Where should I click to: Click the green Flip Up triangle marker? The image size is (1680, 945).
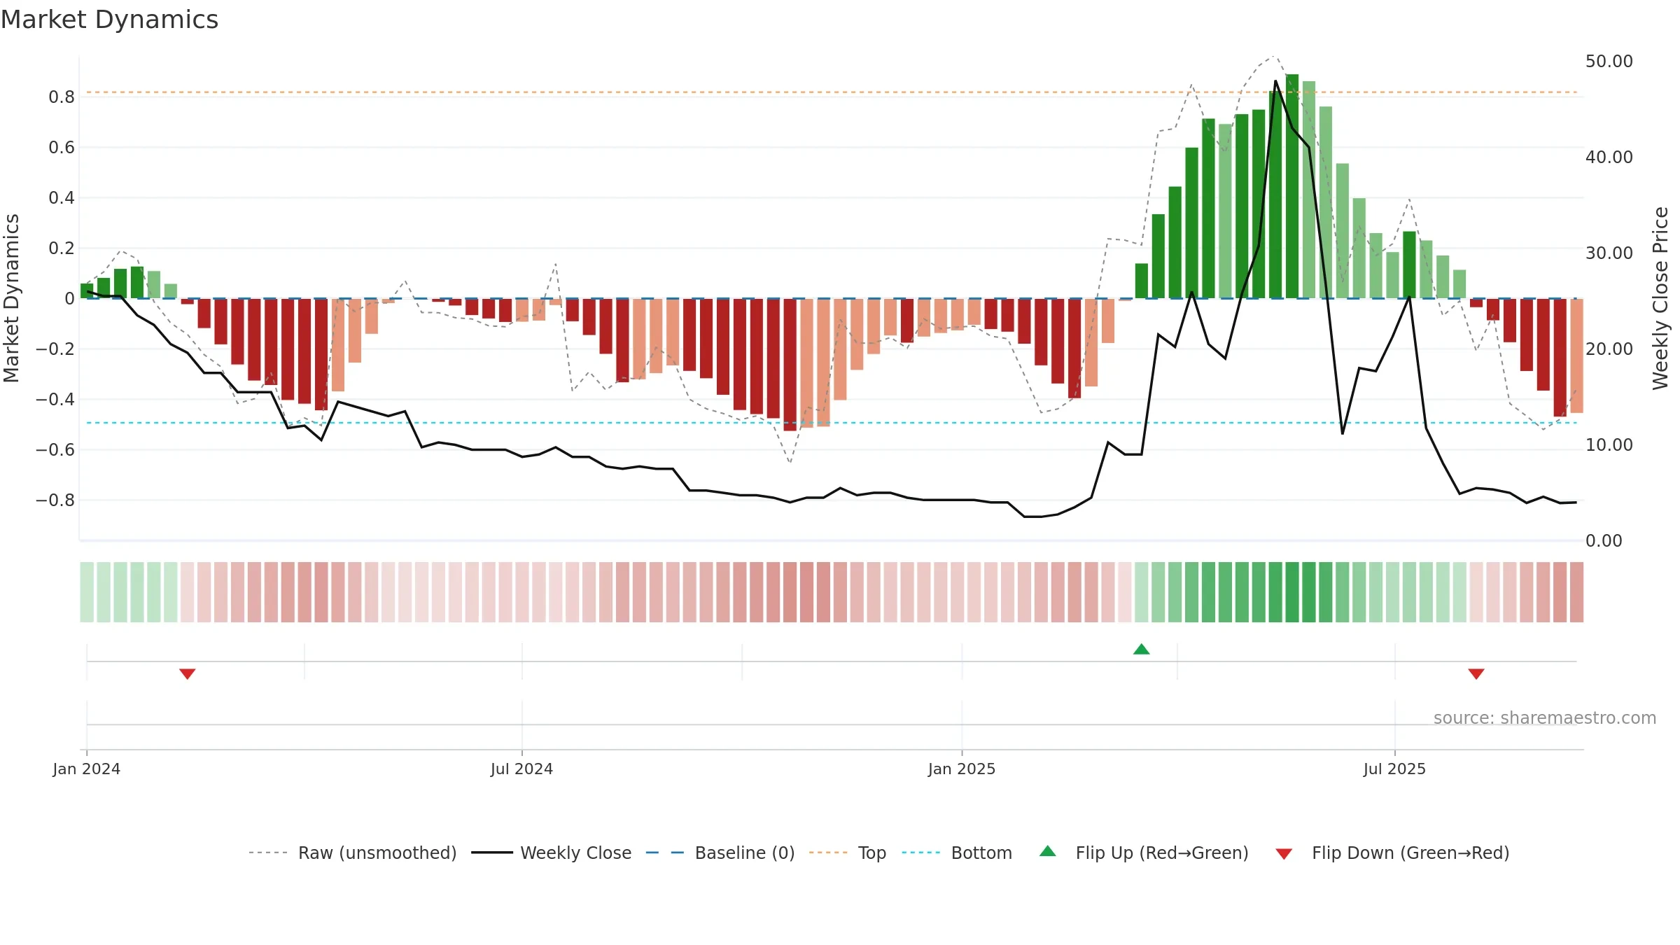(1142, 649)
